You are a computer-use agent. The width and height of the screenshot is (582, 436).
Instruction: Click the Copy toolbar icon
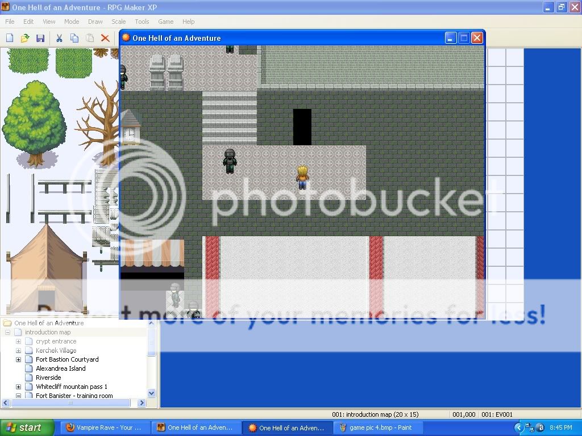[x=74, y=38]
